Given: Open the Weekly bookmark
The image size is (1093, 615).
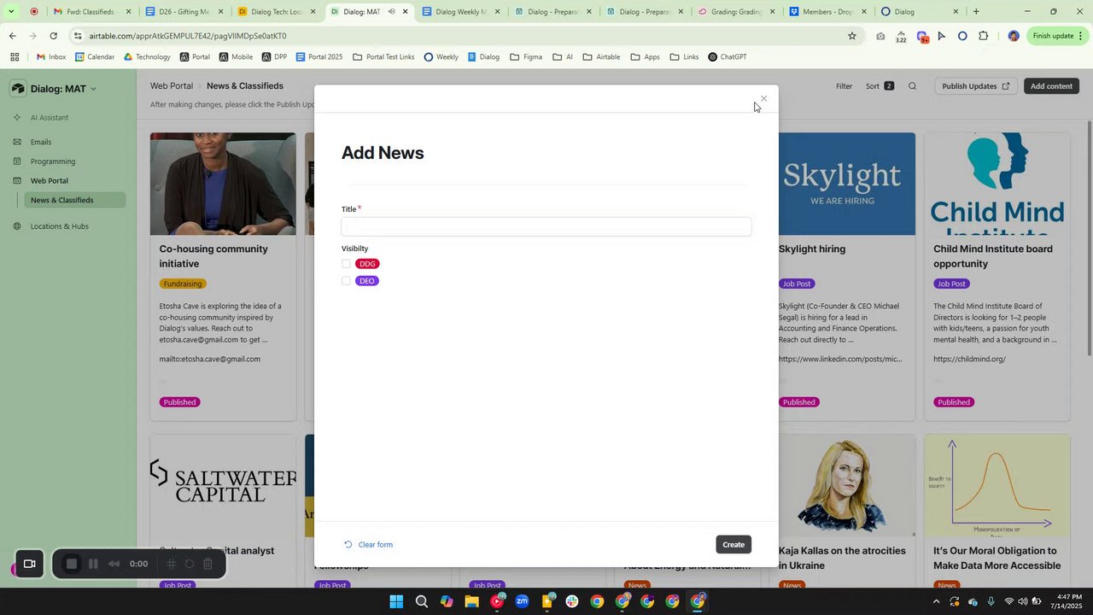Looking at the screenshot, I should pos(441,57).
